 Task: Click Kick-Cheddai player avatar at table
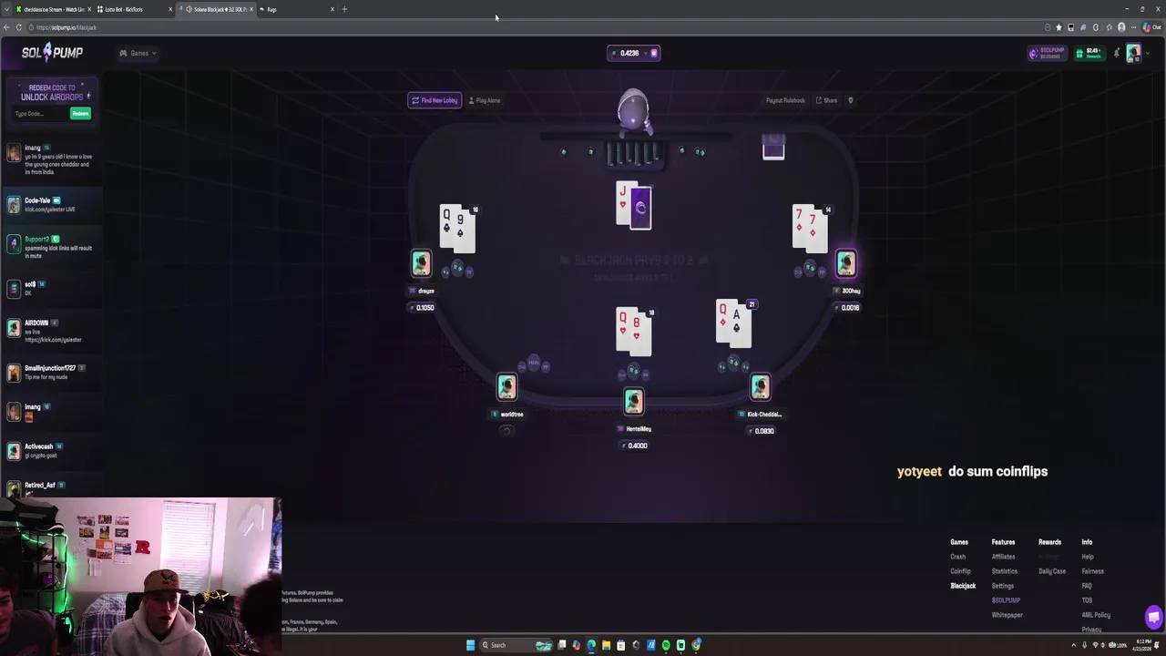click(760, 387)
